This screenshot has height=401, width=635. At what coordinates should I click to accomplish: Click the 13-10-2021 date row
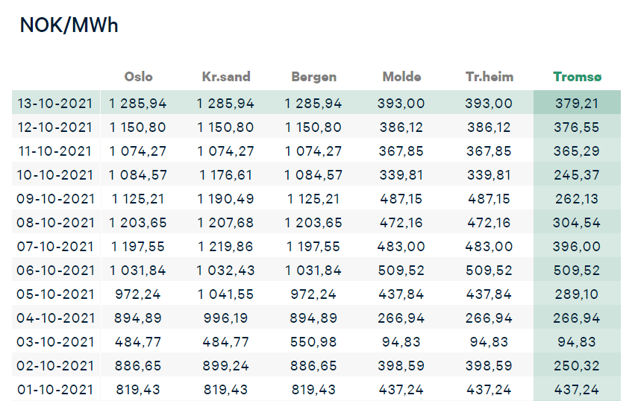(316, 102)
